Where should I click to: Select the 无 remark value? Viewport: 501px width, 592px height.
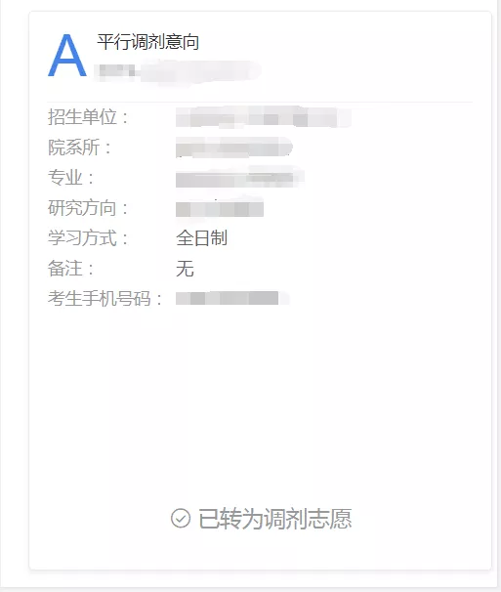tap(185, 269)
